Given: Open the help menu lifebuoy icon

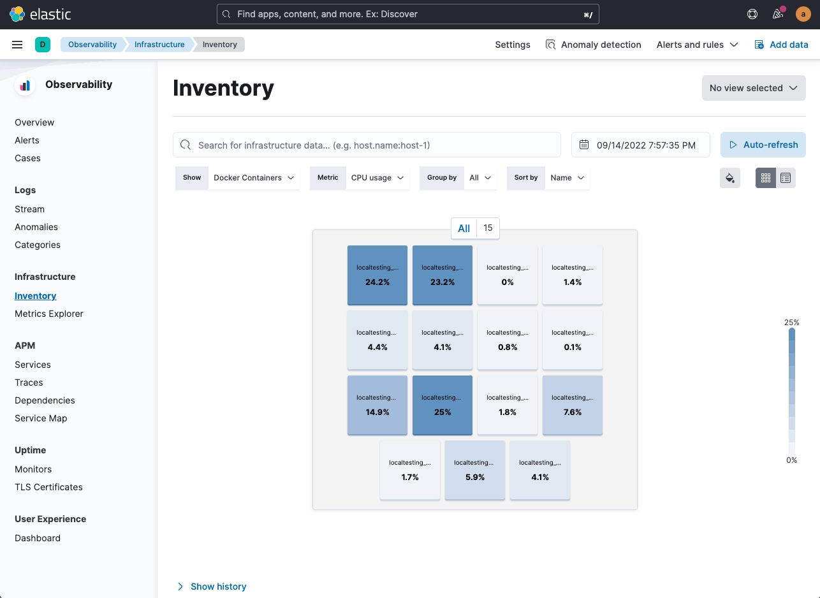Looking at the screenshot, I should click(752, 13).
